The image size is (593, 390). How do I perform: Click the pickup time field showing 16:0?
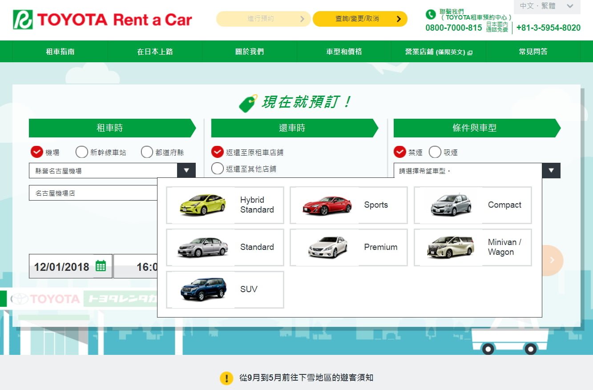[x=136, y=266]
